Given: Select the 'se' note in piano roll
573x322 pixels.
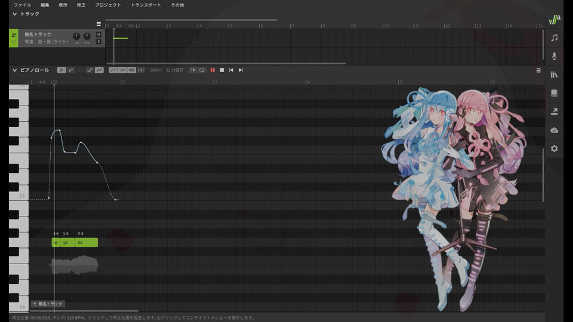Looking at the screenshot, I should pyautogui.click(x=56, y=243).
